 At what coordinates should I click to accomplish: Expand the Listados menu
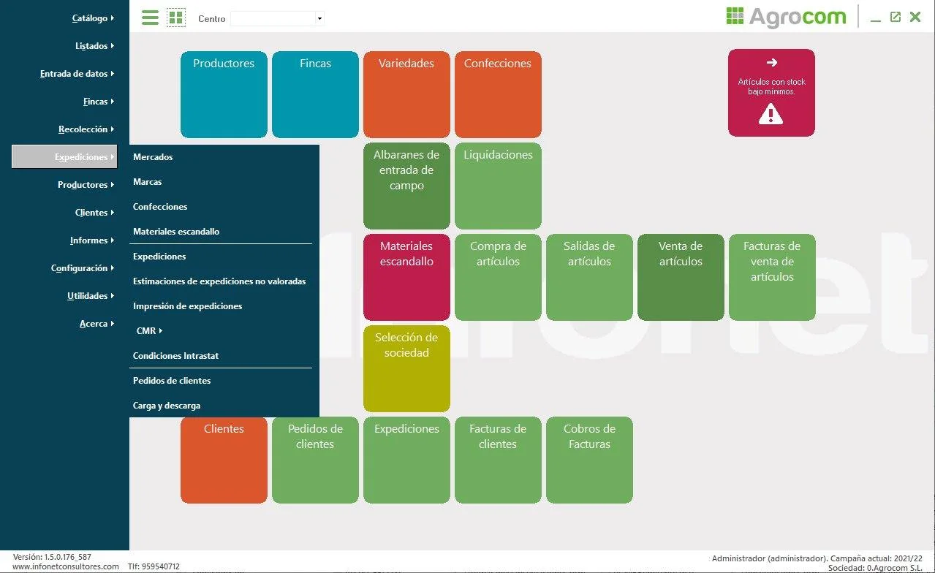click(x=95, y=46)
